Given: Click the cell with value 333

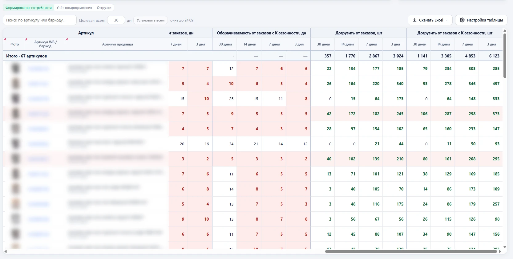Looking at the screenshot, I should click(x=491, y=99).
